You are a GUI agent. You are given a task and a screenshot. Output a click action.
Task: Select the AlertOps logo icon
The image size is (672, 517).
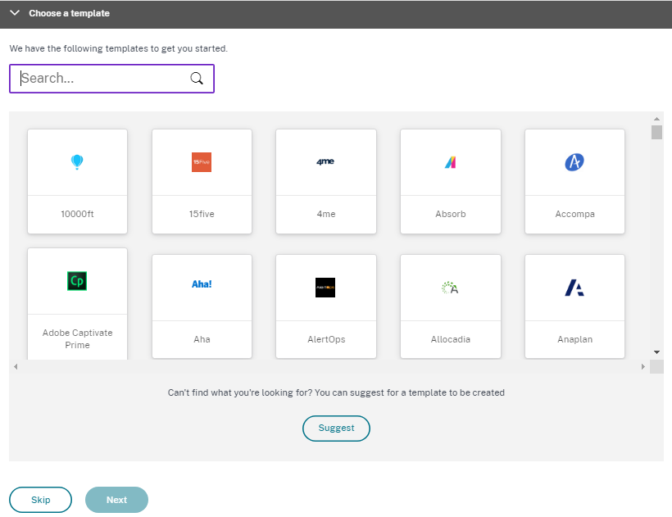[325, 288]
